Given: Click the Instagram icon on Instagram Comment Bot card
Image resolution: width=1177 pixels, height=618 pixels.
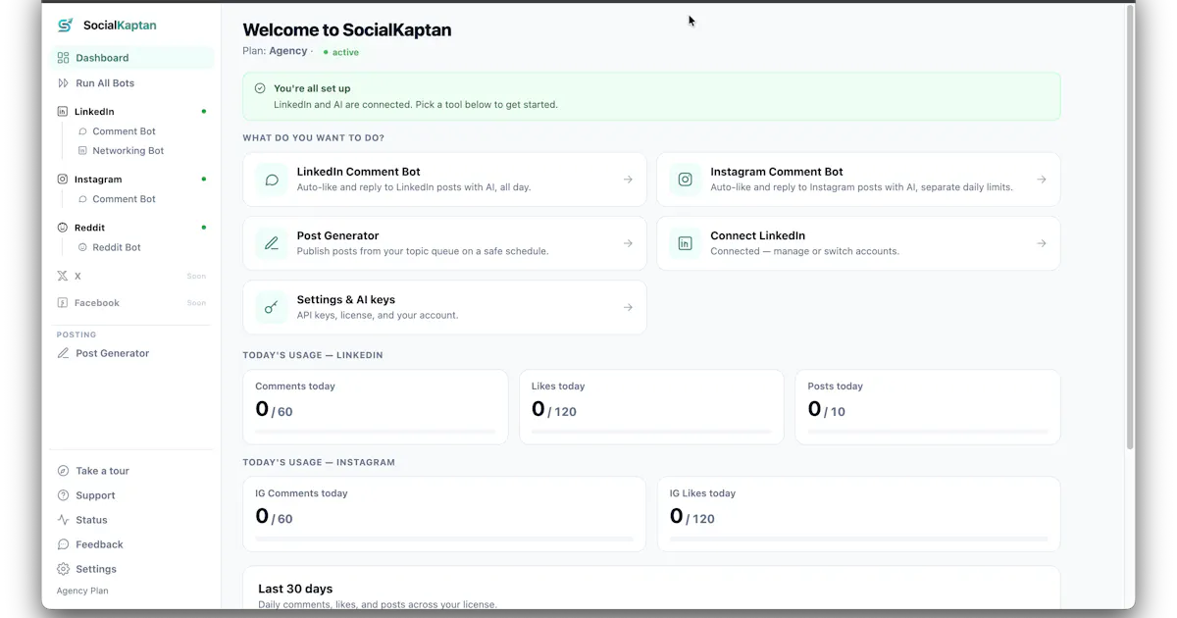Looking at the screenshot, I should [686, 180].
